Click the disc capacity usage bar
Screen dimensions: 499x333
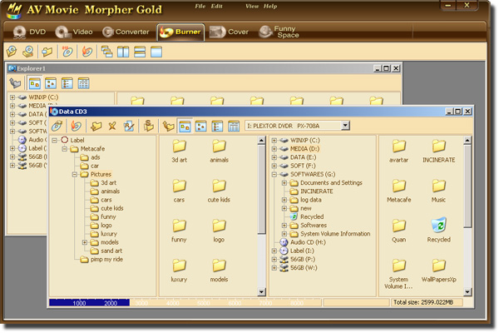click(x=185, y=303)
